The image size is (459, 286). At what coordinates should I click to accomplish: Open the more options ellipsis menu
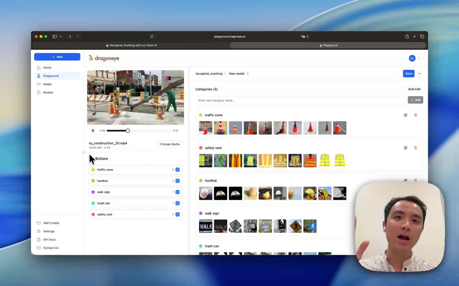420,74
